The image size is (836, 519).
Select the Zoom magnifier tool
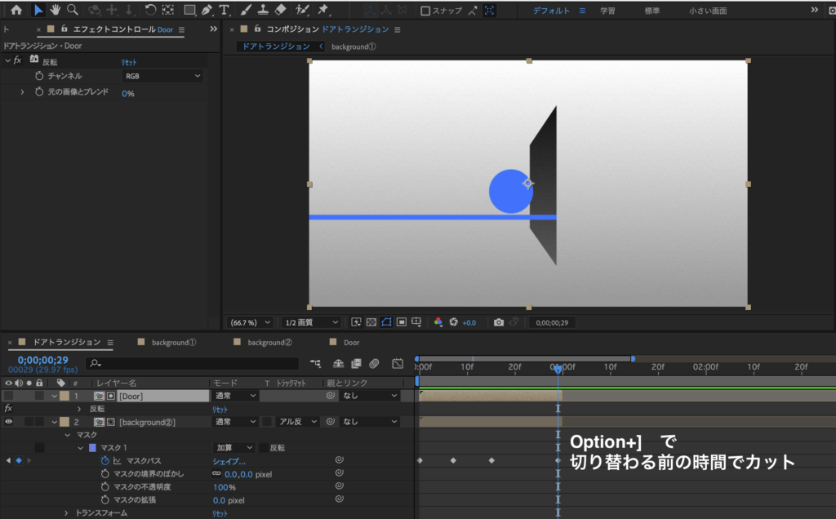click(73, 10)
